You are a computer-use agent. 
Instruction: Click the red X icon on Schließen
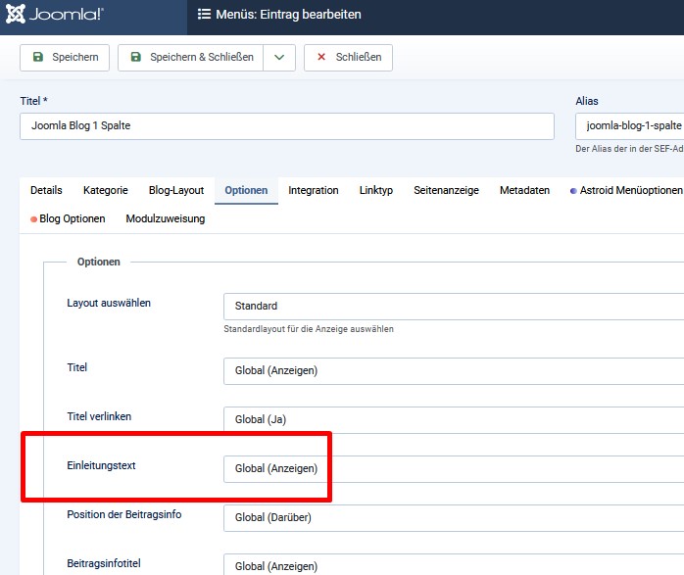(x=321, y=57)
